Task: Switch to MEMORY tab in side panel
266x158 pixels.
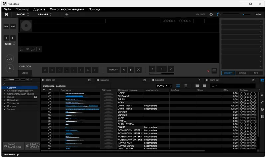Action: click(x=228, y=73)
